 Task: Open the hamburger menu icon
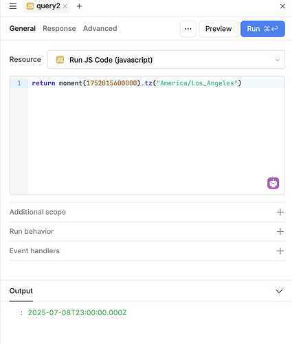click(13, 6)
